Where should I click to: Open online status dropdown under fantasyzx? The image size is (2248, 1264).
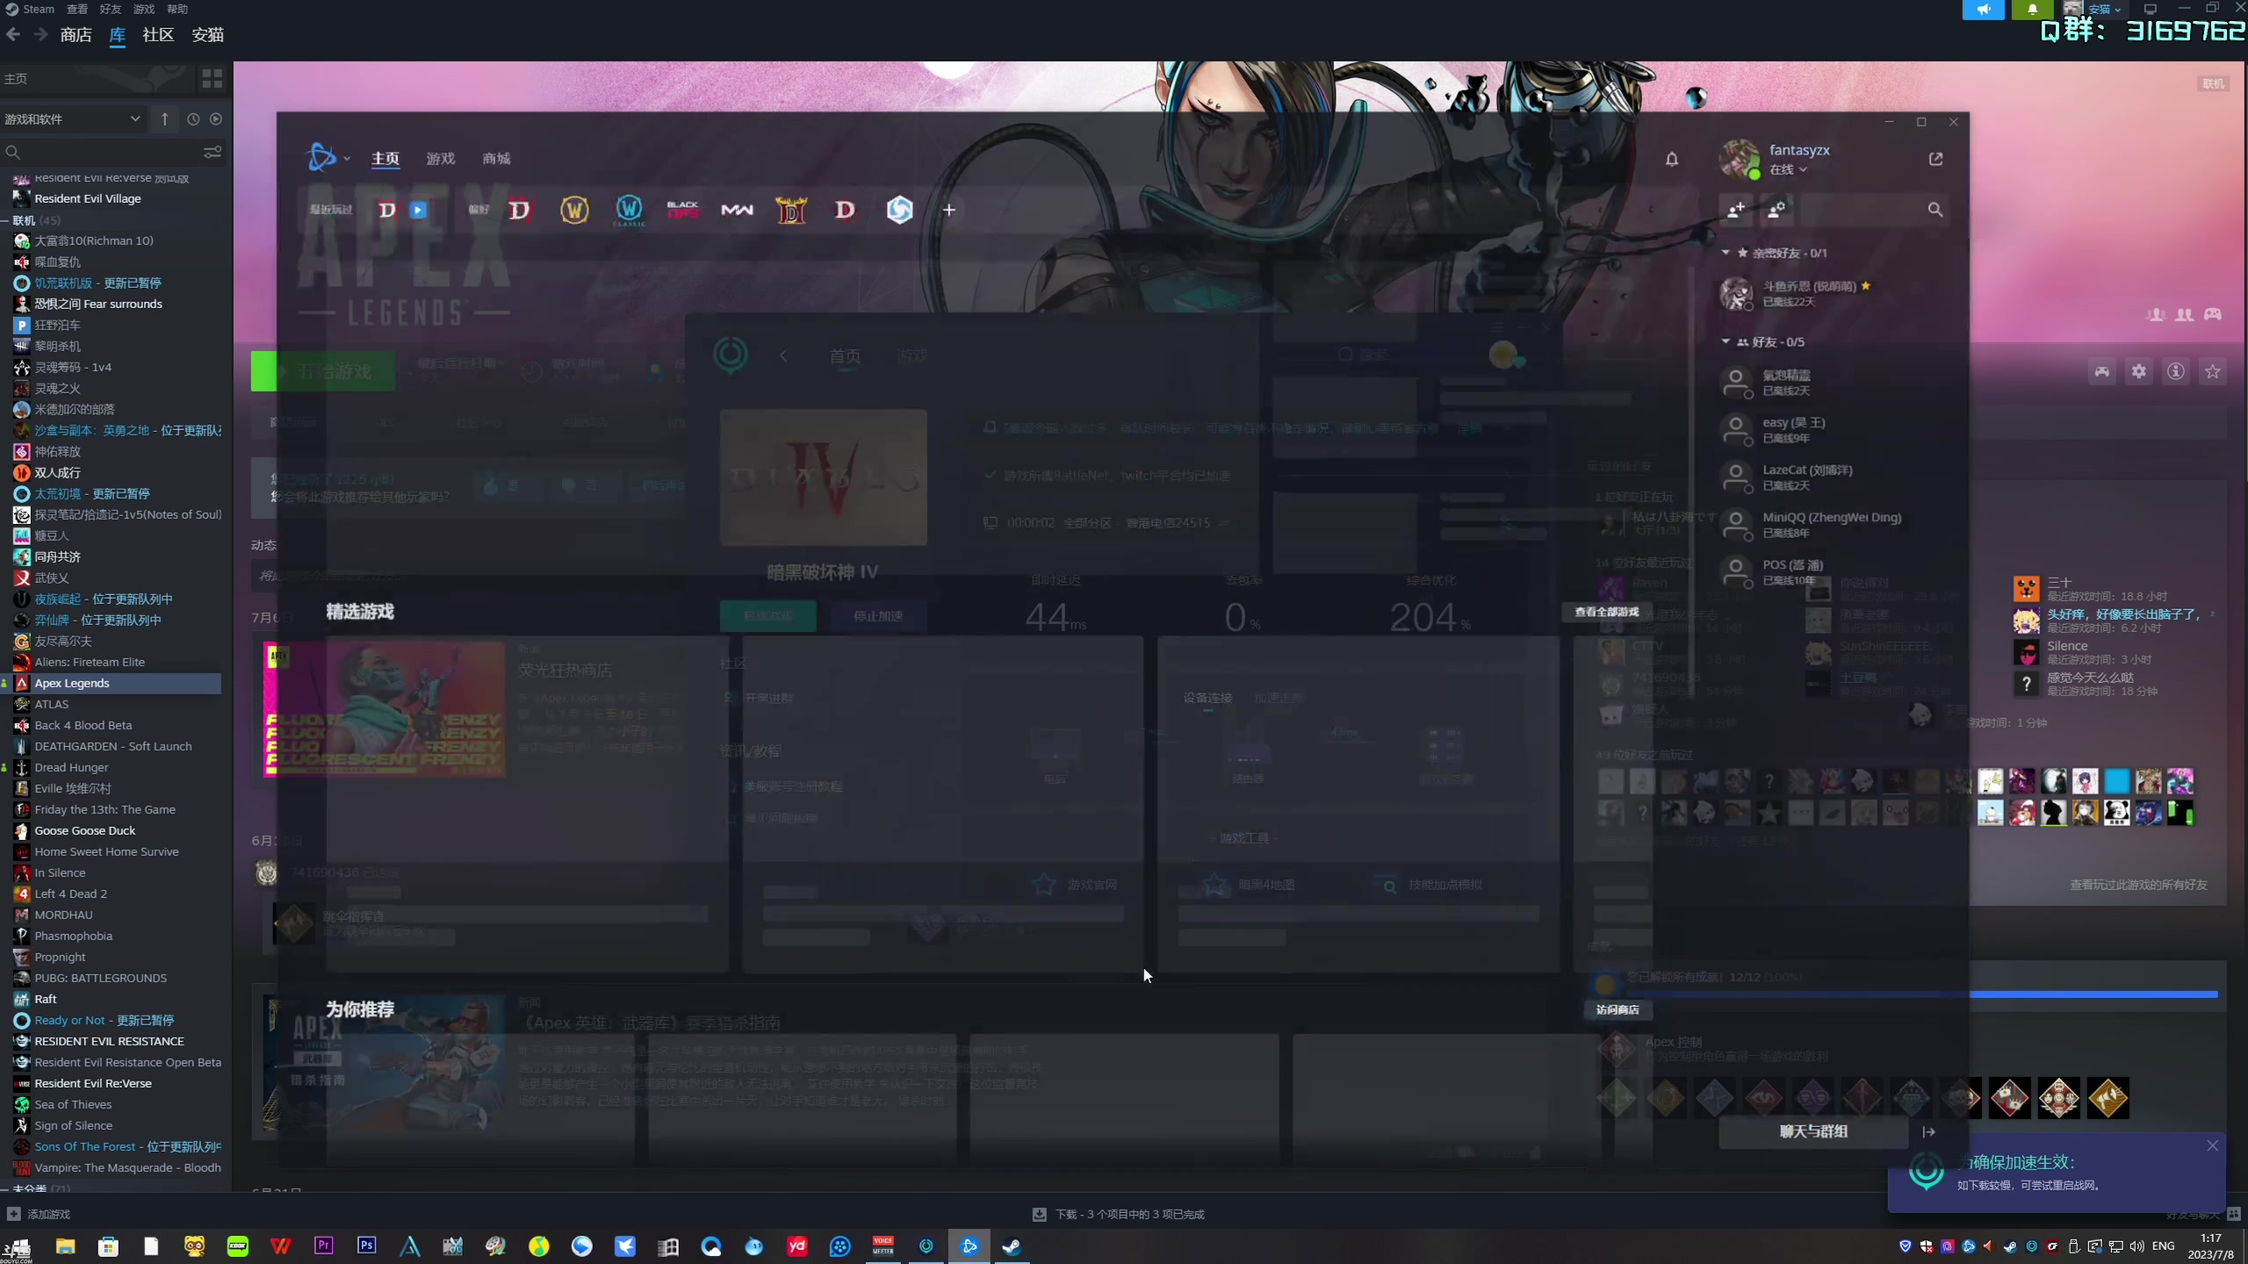pyautogui.click(x=1788, y=169)
